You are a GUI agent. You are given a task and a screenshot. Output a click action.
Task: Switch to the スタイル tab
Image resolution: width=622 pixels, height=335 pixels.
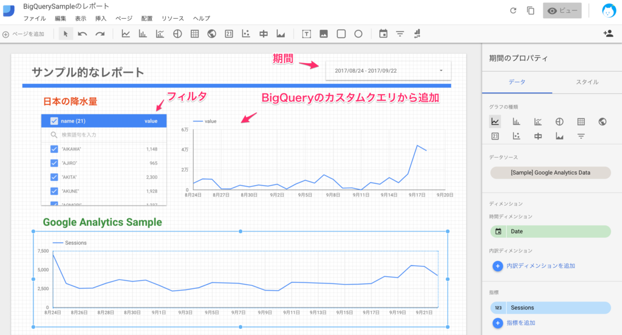click(x=587, y=82)
